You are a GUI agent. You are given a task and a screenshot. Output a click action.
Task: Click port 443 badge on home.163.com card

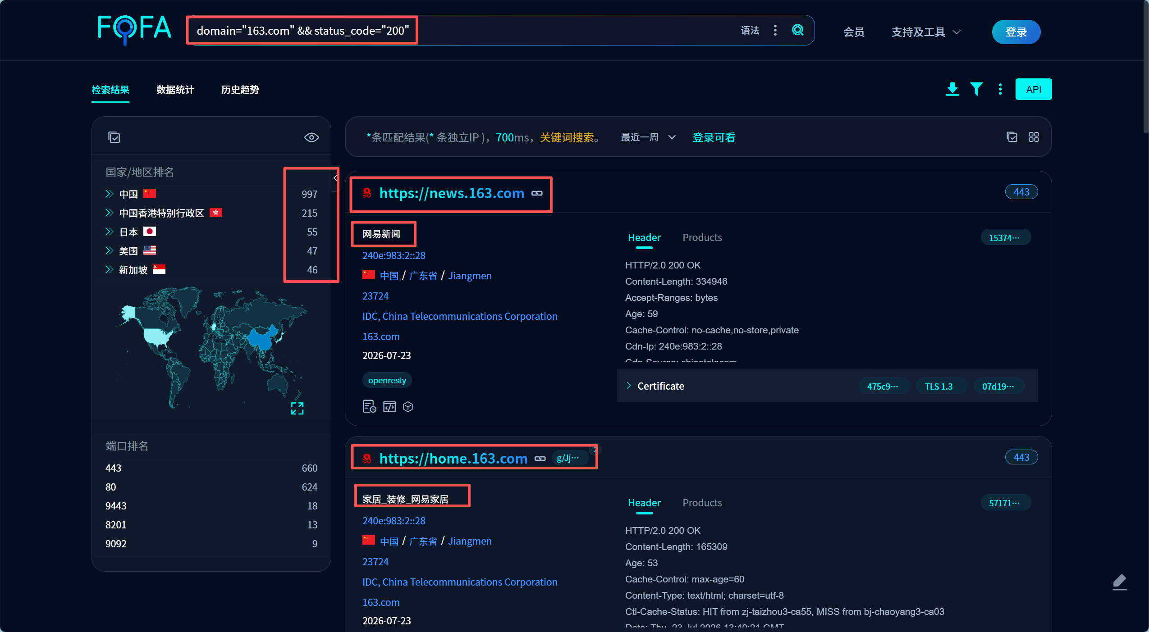tap(1021, 457)
